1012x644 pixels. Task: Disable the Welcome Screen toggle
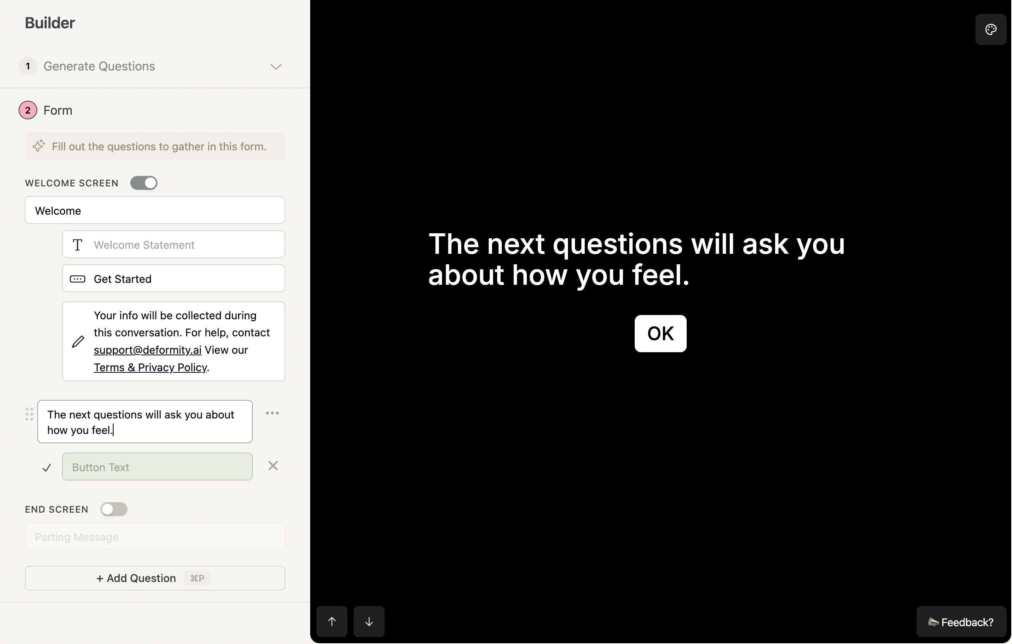[144, 183]
